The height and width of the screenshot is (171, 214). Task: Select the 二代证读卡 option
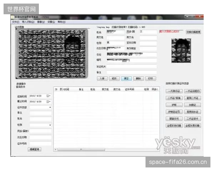[x=193, y=119]
